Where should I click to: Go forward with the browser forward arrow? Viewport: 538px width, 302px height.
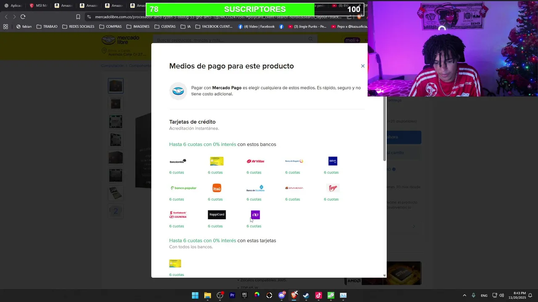coord(14,17)
